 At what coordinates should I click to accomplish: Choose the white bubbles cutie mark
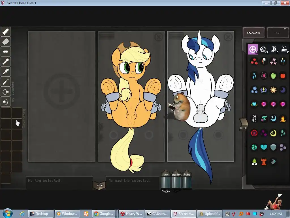click(x=254, y=119)
